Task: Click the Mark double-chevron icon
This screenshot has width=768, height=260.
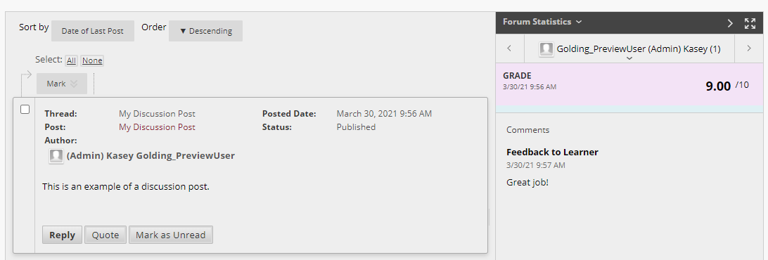Action: point(74,84)
